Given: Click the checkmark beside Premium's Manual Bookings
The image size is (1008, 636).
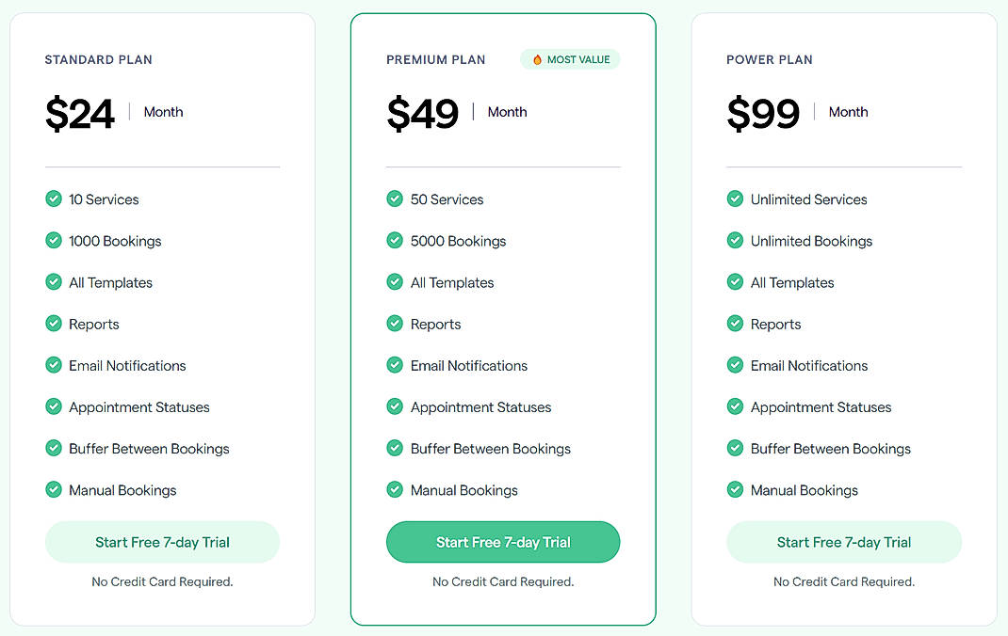Looking at the screenshot, I should 395,490.
